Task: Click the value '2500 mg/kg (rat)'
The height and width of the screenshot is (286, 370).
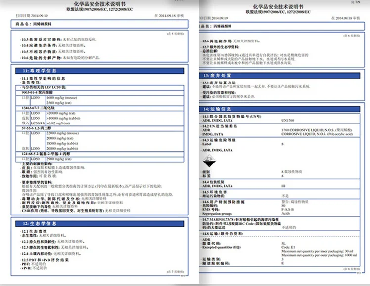Action: coord(59,103)
